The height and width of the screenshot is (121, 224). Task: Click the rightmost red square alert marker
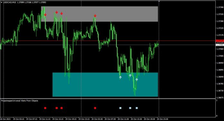(95, 108)
